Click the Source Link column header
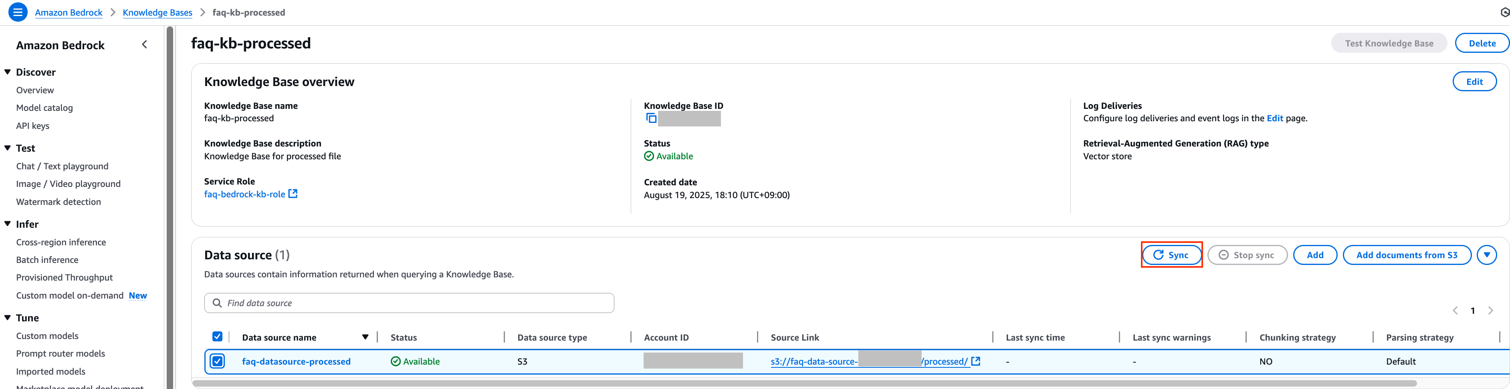The width and height of the screenshot is (1510, 389). 795,337
